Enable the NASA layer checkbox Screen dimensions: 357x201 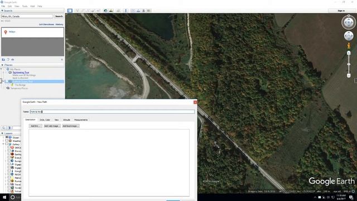click(9, 174)
